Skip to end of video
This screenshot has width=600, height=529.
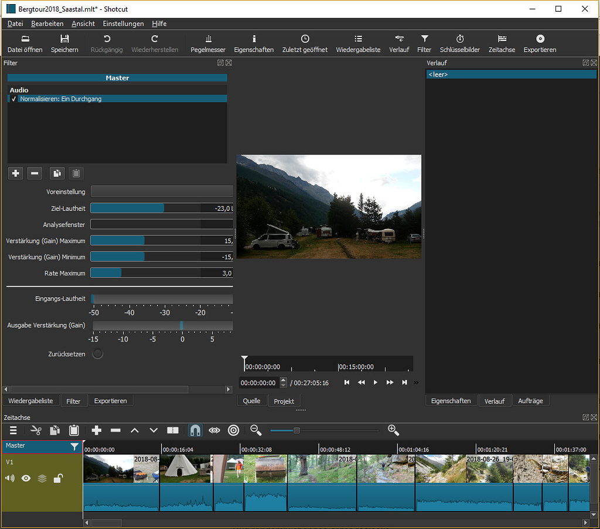(404, 382)
